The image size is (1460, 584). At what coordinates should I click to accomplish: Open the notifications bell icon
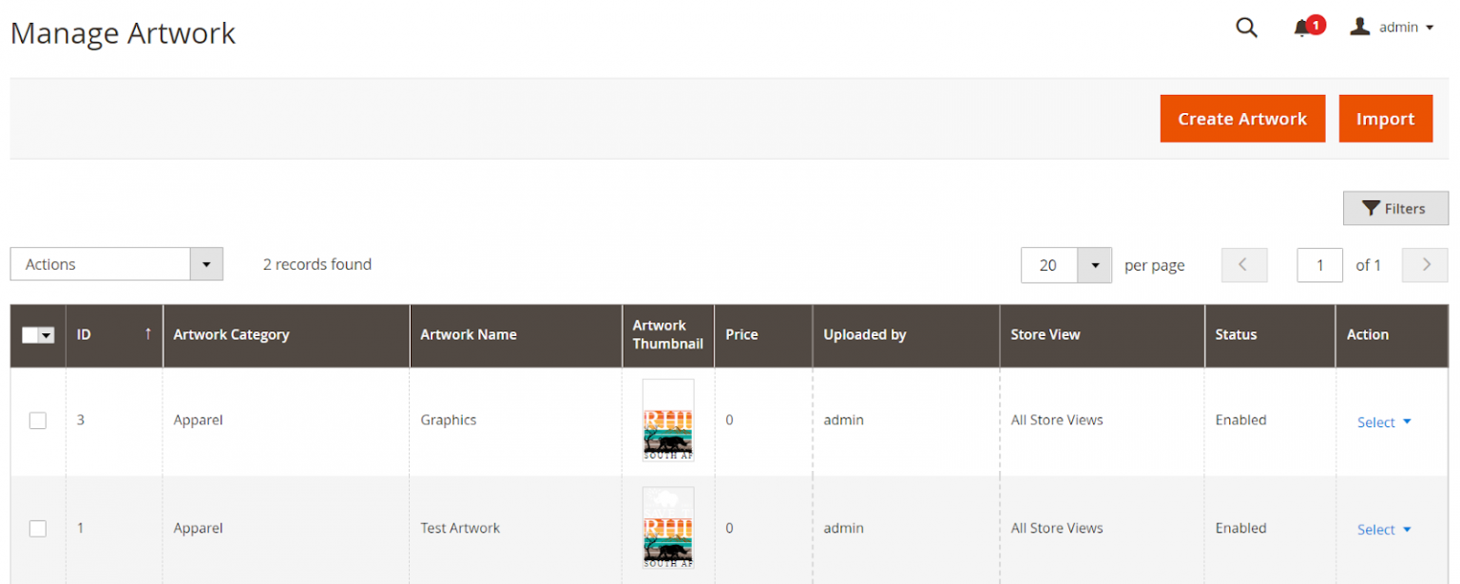coord(1302,28)
